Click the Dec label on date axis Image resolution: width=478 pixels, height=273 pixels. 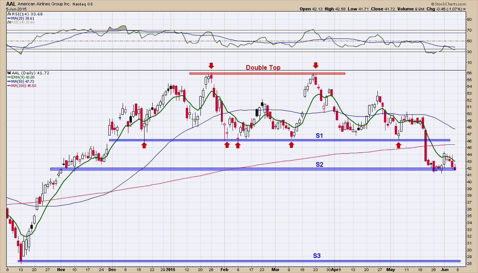[112, 270]
